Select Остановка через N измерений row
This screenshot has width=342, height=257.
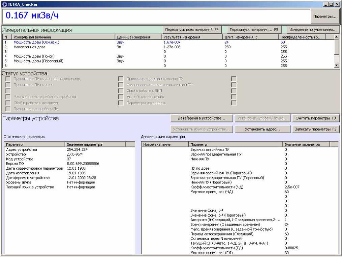click(x=239, y=238)
